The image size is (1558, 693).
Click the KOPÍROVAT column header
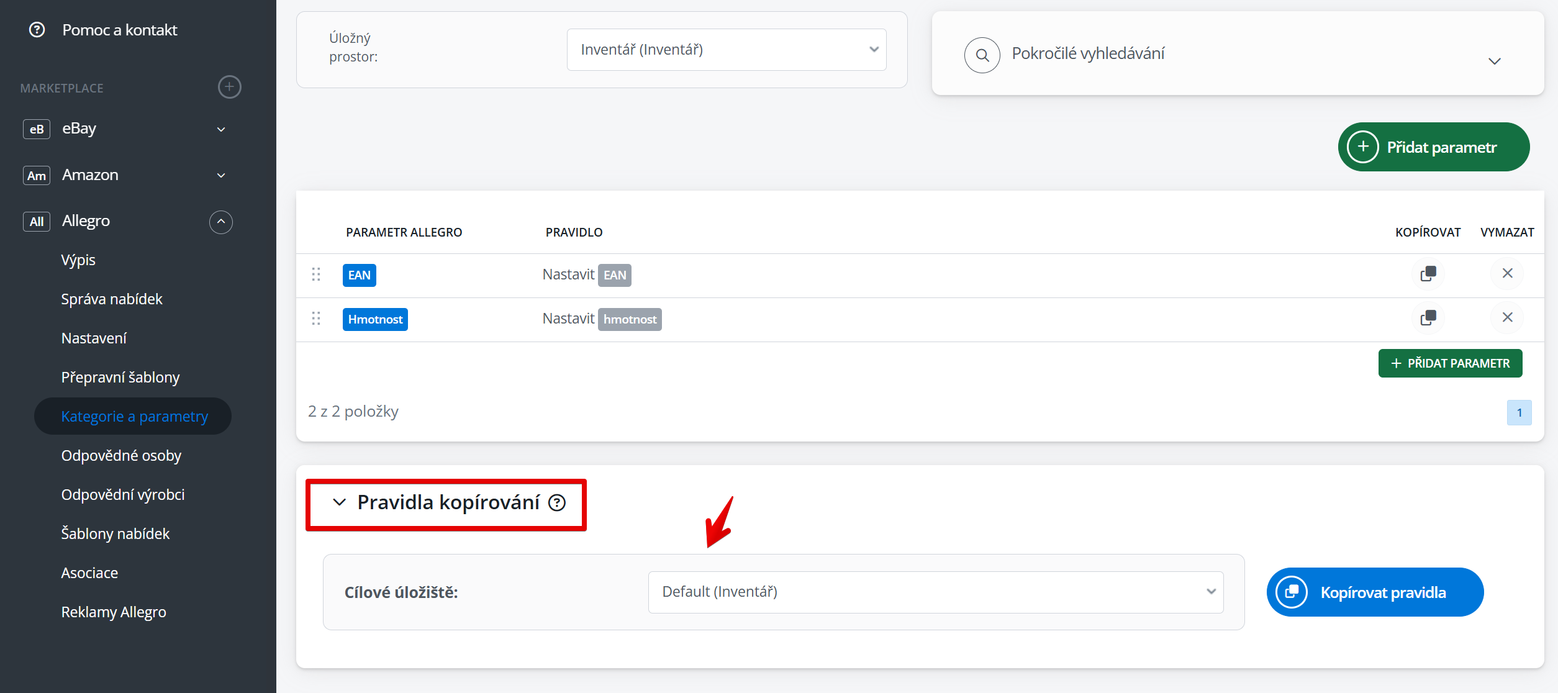1428,232
